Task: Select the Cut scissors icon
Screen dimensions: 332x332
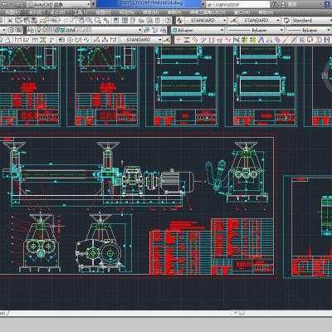Action: [x=10, y=21]
